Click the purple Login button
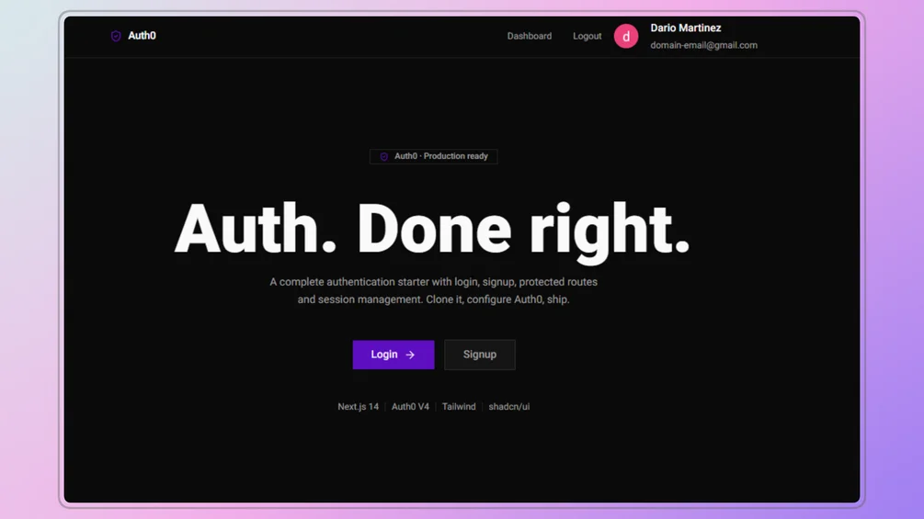924x519 pixels. pos(394,355)
